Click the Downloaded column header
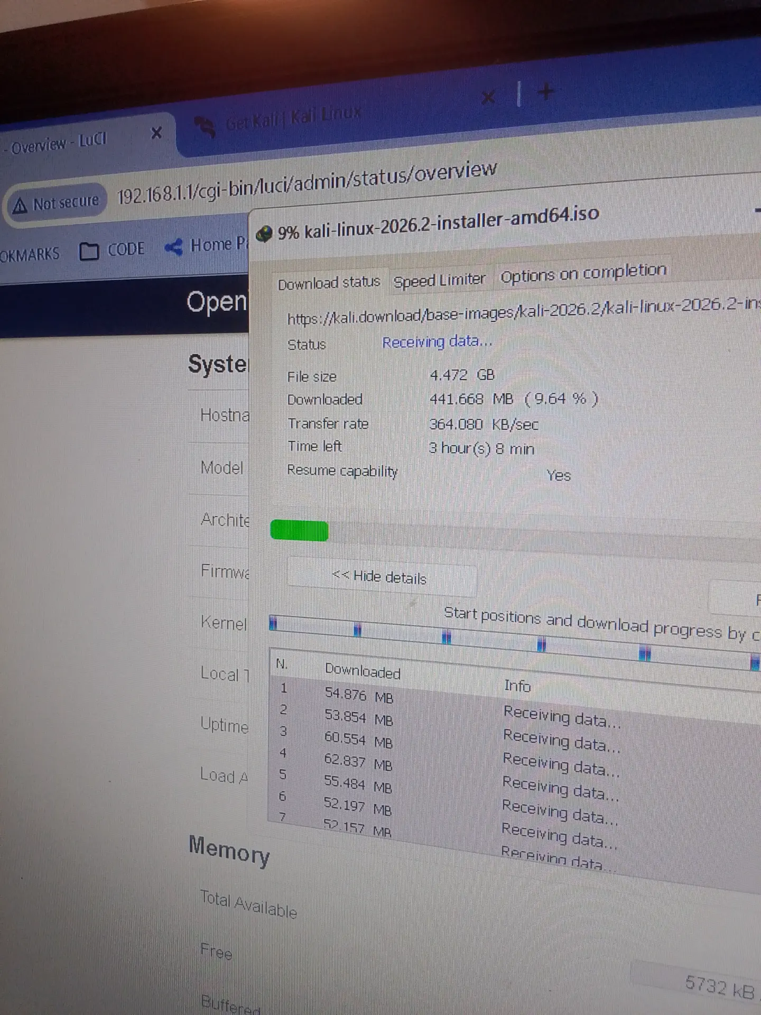Image resolution: width=761 pixels, height=1015 pixels. pos(363,671)
